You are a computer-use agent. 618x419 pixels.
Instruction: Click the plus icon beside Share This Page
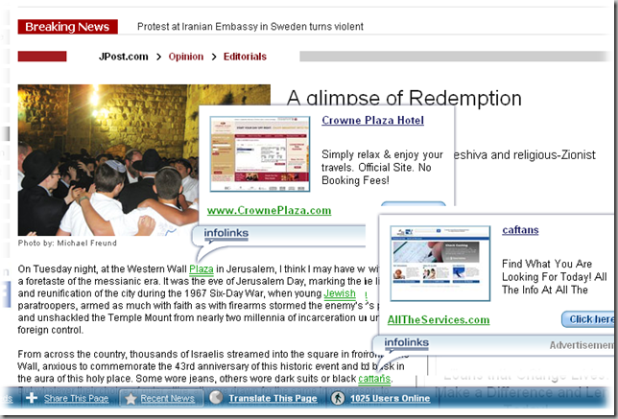click(32, 398)
